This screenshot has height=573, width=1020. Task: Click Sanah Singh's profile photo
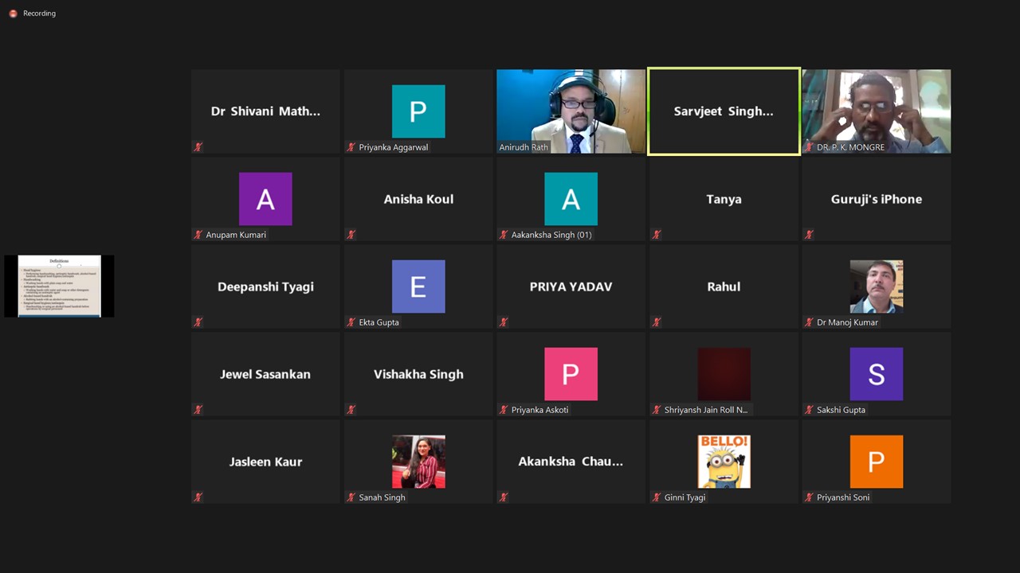(x=418, y=462)
